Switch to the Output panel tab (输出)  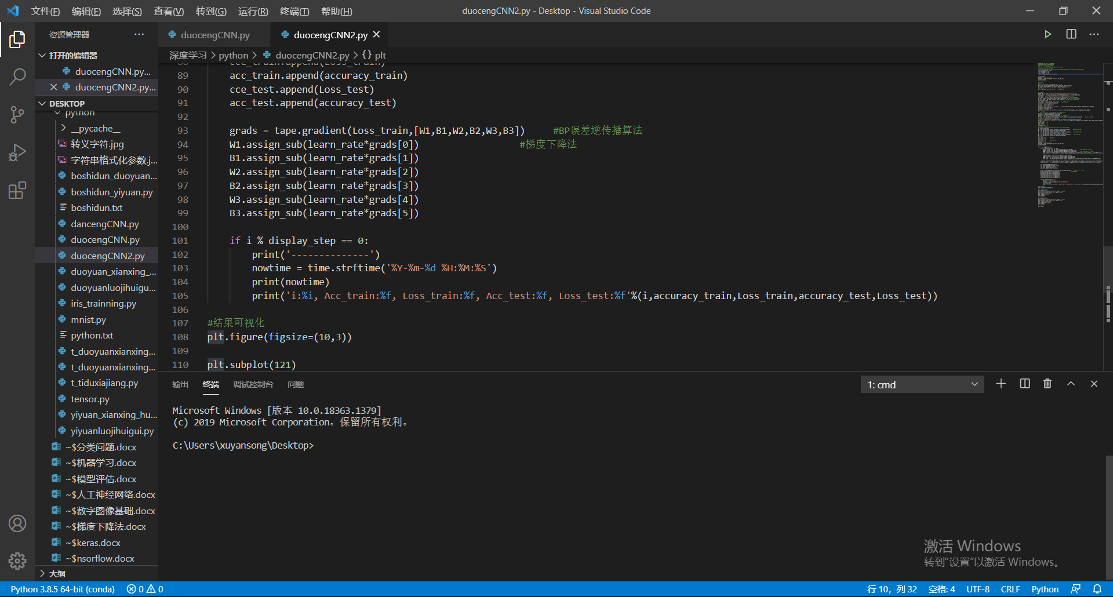click(180, 384)
